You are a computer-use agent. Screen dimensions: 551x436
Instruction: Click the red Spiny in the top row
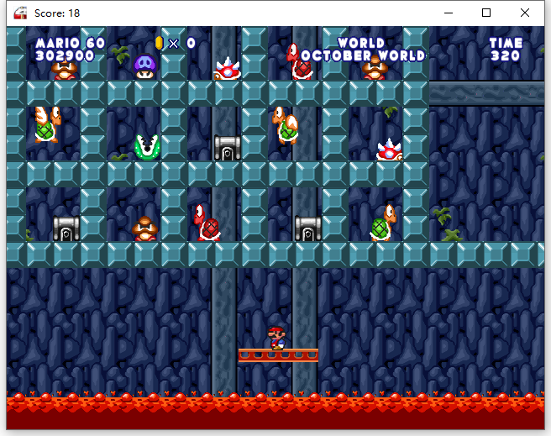tap(228, 69)
